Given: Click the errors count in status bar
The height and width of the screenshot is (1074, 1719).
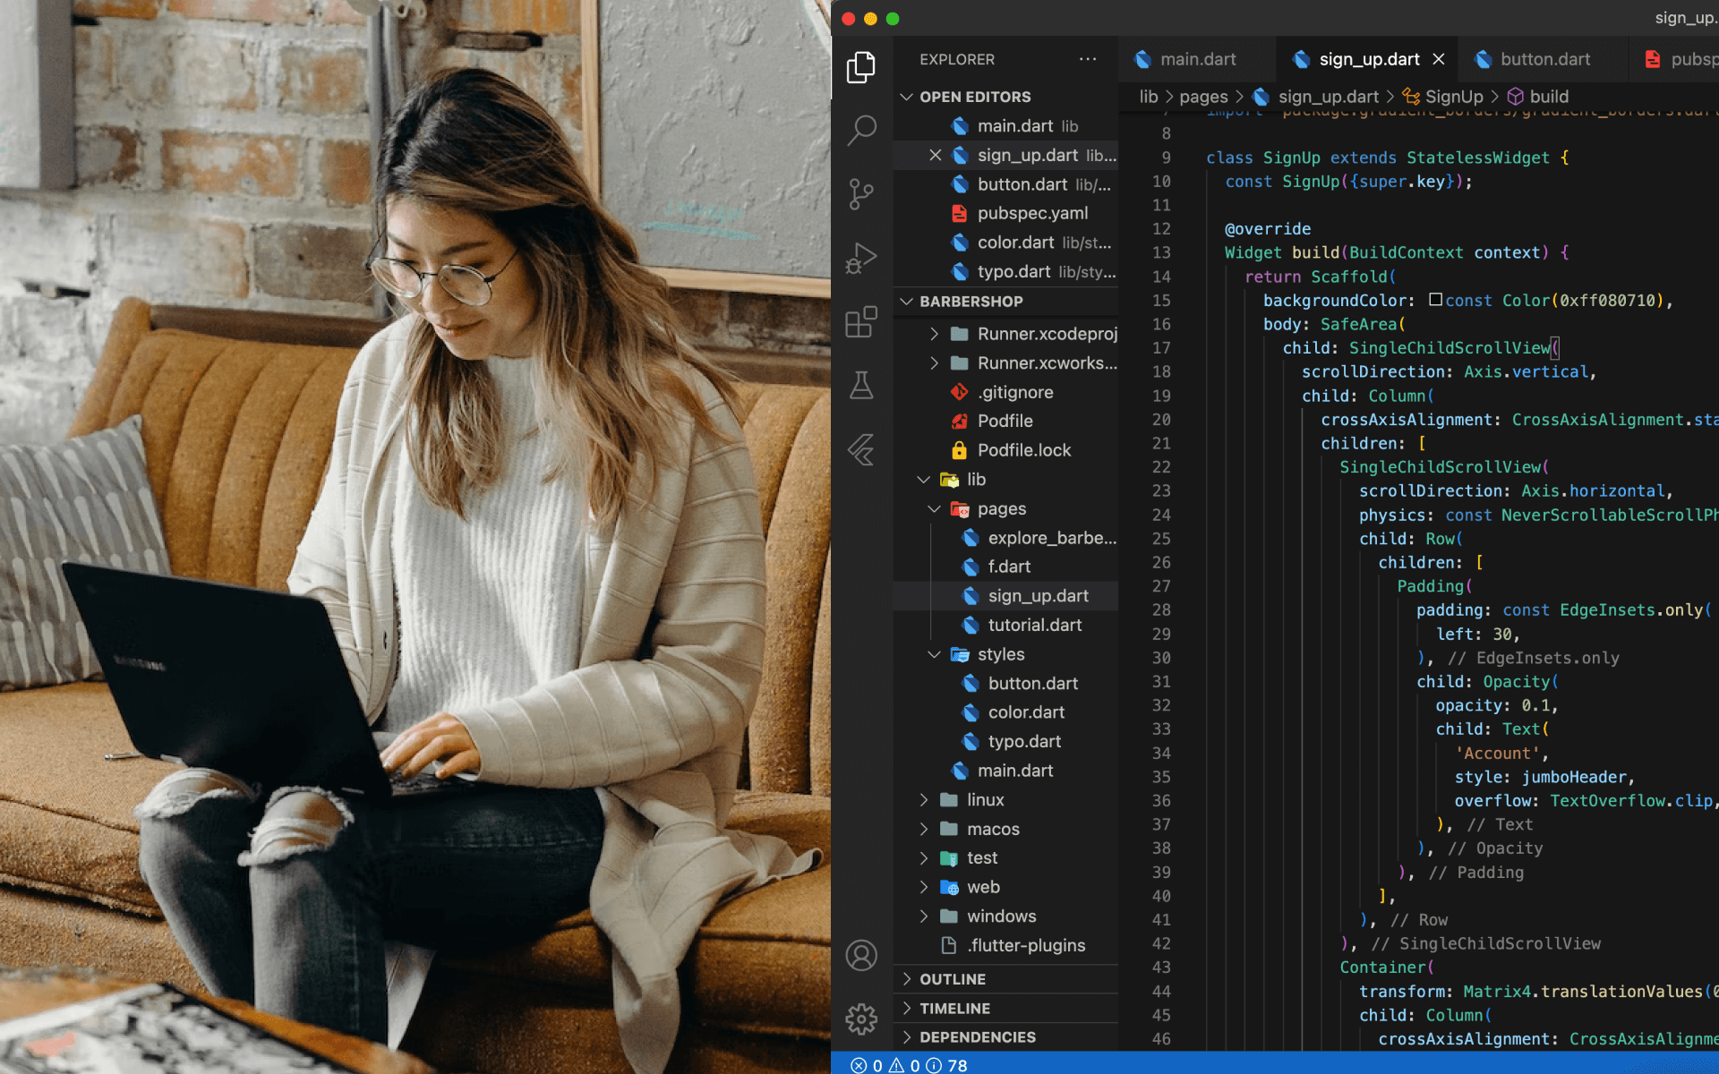Looking at the screenshot, I should [867, 1065].
